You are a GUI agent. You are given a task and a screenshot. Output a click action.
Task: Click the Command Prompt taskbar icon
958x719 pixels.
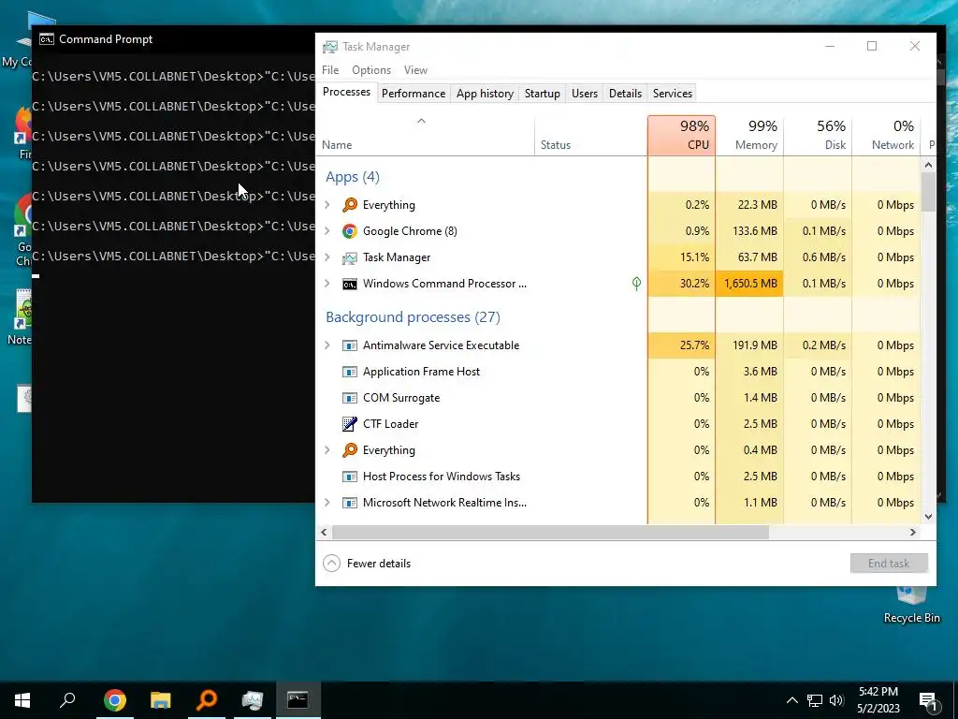[298, 699]
